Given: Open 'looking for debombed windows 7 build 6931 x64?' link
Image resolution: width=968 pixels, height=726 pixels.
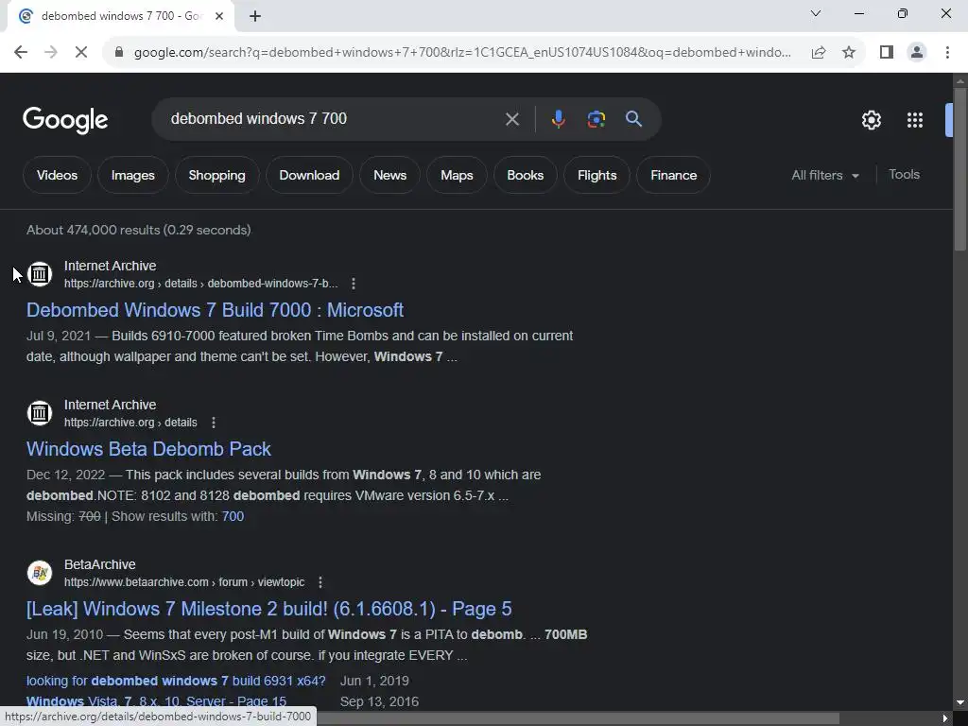Looking at the screenshot, I should coord(176,681).
